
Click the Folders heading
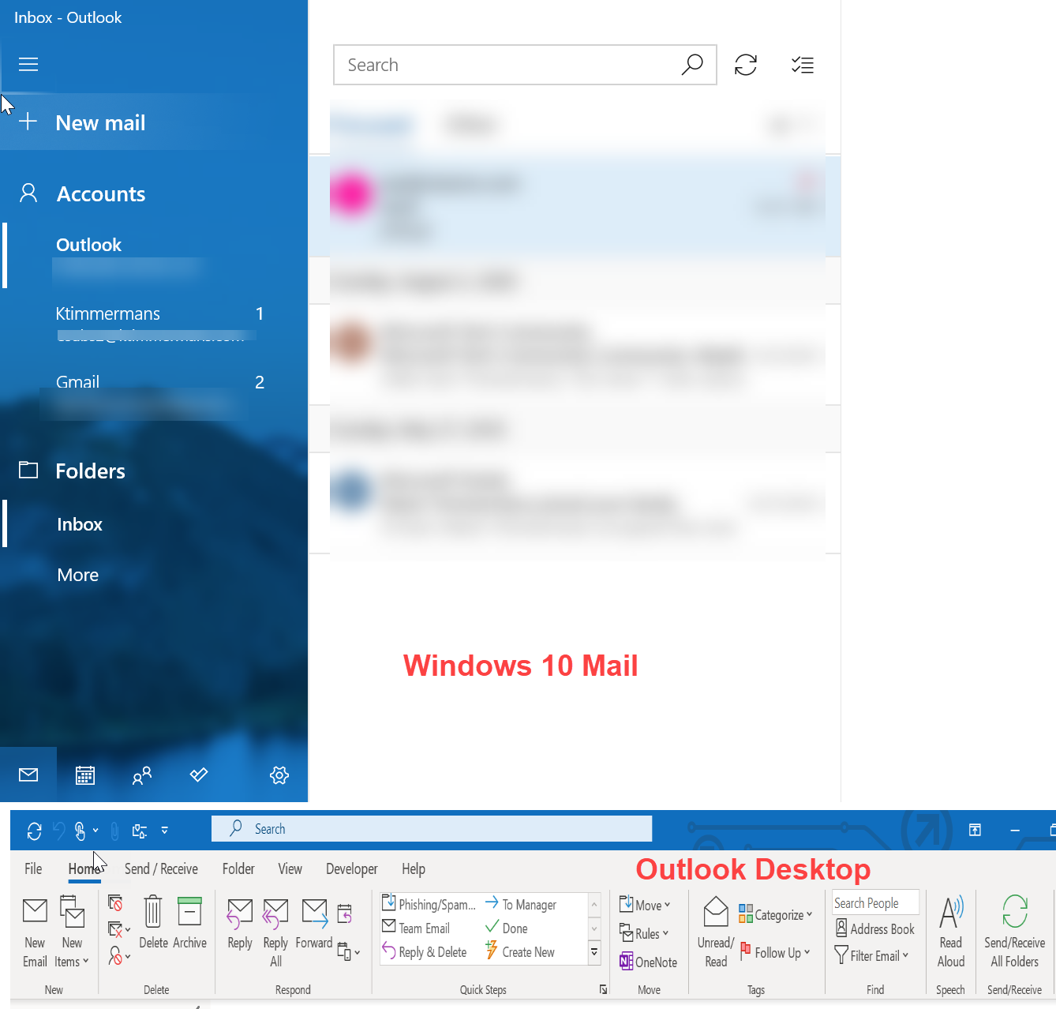tap(90, 471)
